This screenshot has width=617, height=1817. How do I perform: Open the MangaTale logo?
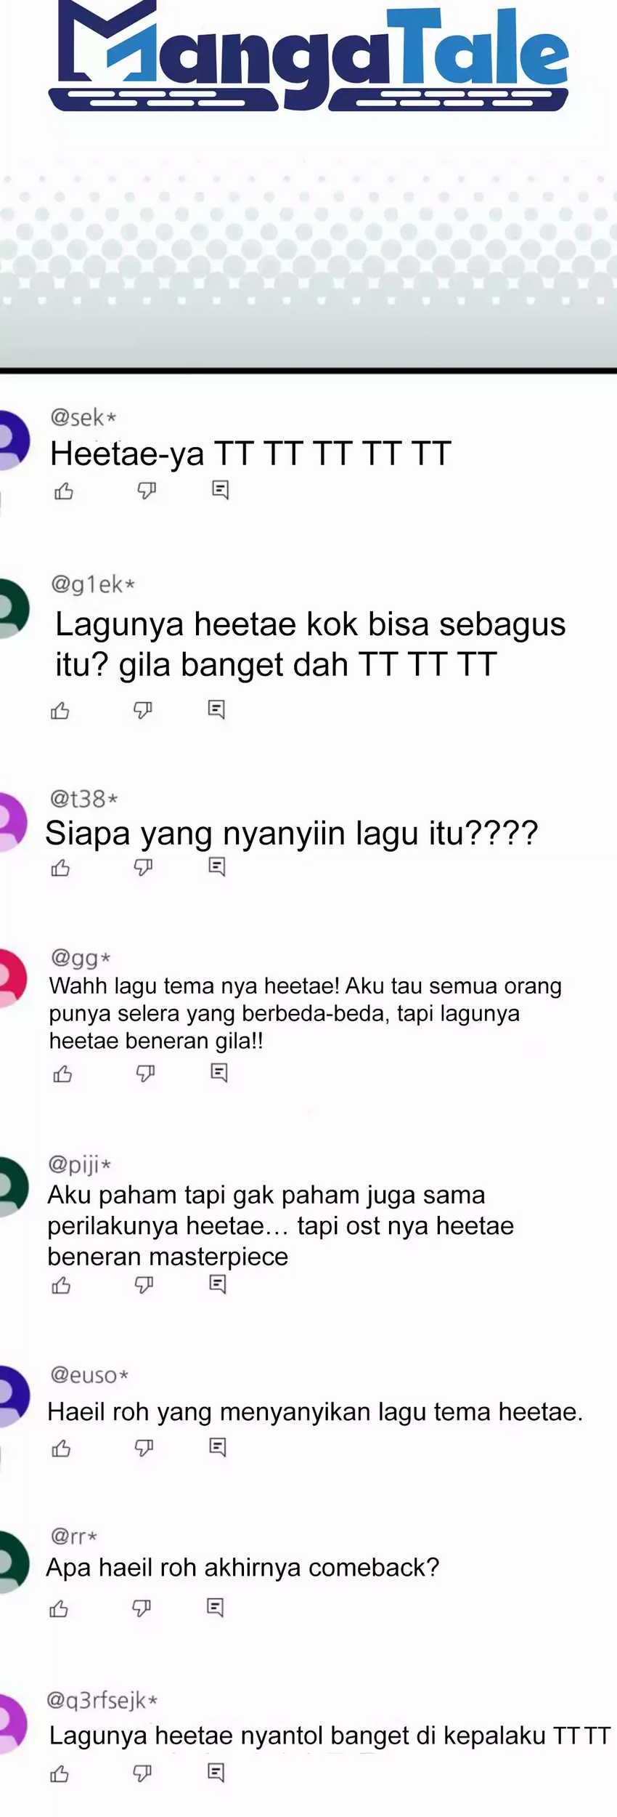point(308,57)
